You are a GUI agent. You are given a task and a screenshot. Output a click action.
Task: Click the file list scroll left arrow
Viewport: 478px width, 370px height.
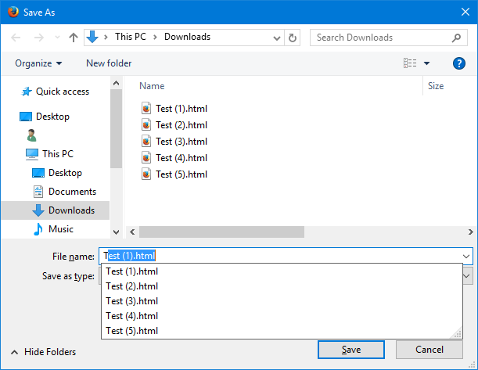132,232
